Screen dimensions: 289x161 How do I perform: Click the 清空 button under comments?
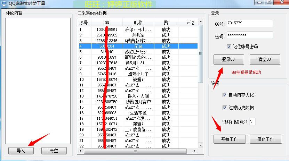(x=54, y=151)
